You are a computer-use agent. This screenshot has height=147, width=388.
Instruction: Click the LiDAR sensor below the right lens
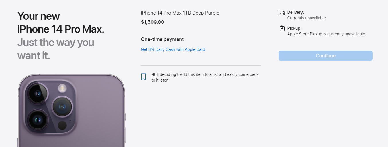pos(62,125)
